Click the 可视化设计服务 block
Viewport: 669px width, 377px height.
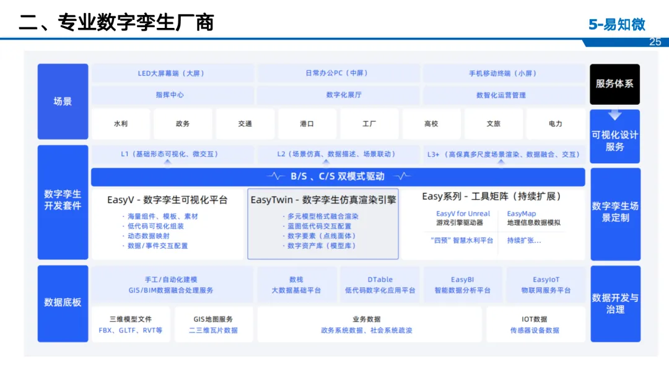[x=615, y=136]
